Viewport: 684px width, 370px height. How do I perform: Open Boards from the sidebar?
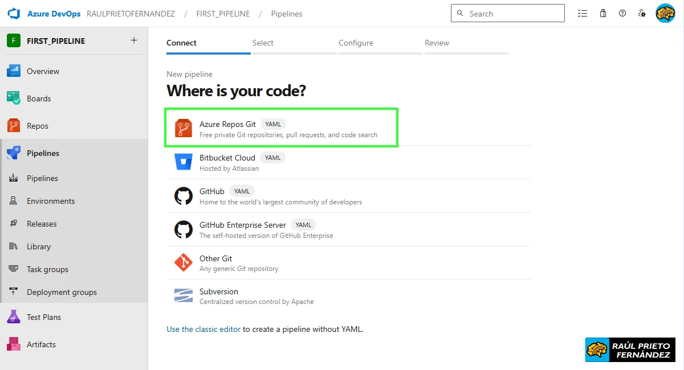(39, 98)
